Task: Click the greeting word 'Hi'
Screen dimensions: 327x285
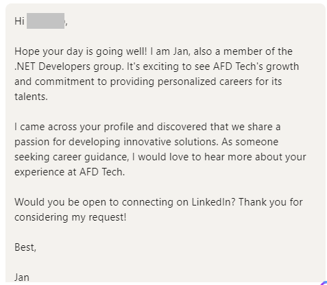Action: [19, 21]
